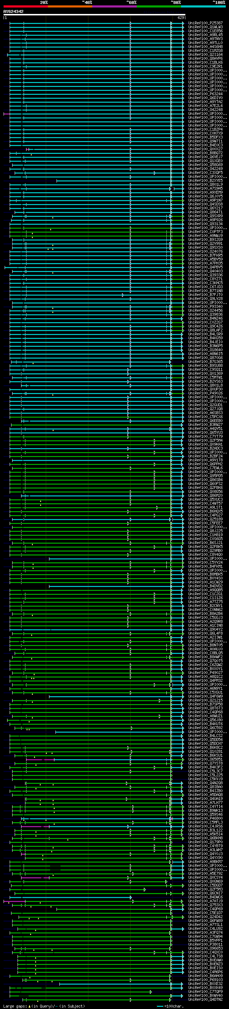
Task: Select the UniRef100_Q21215 label
Action: (205, 700)
